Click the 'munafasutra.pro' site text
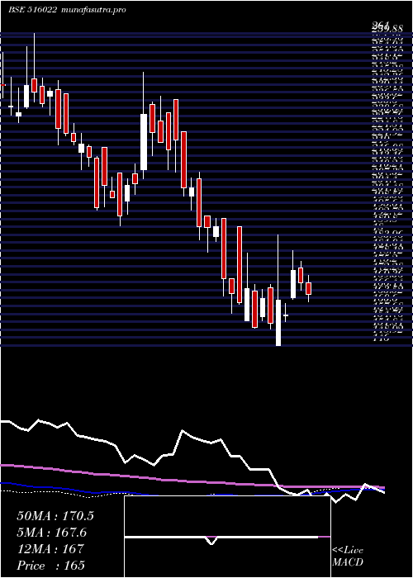This screenshot has height=578, width=413. 94,10
